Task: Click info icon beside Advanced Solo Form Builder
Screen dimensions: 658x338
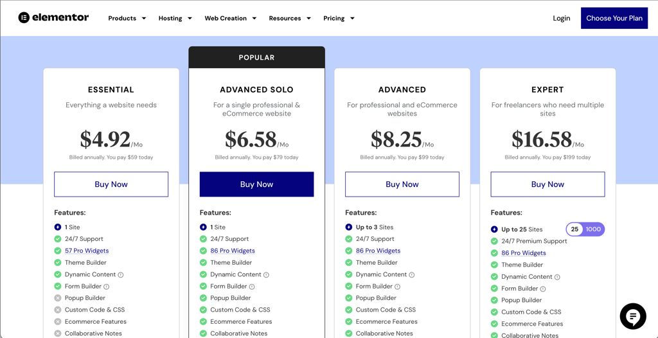Action: coord(252,287)
